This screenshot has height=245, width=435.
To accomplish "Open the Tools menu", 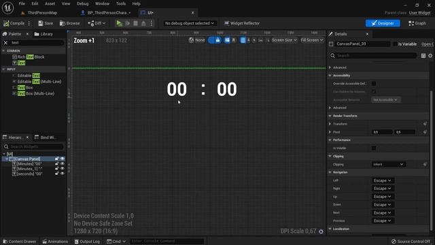I will coord(121,3).
